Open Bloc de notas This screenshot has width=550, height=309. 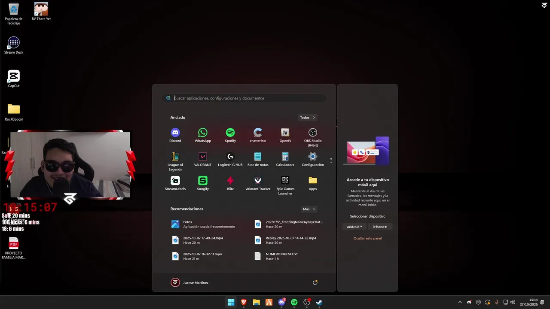click(x=258, y=159)
